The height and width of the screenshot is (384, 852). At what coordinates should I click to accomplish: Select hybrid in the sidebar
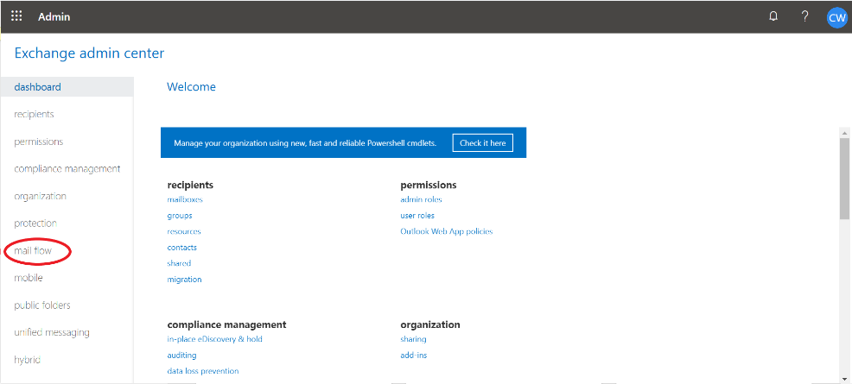tap(27, 360)
